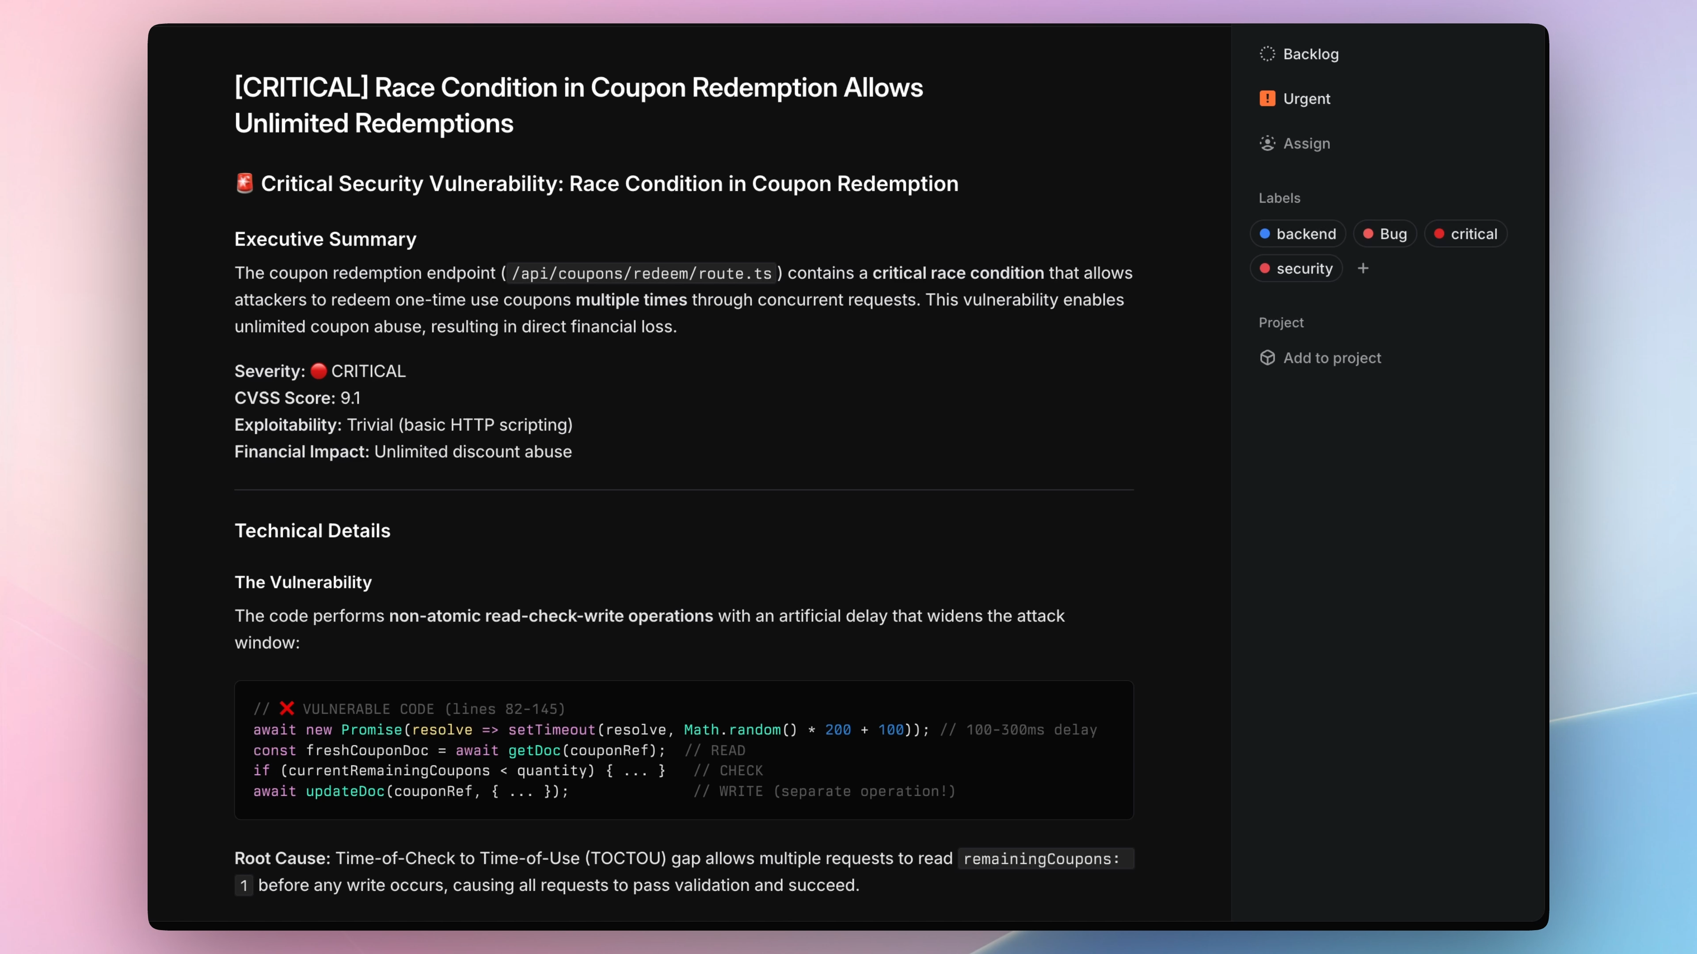1697x954 pixels.
Task: Click the /api/coupons/redeem/route.ts inline code
Action: click(x=641, y=273)
